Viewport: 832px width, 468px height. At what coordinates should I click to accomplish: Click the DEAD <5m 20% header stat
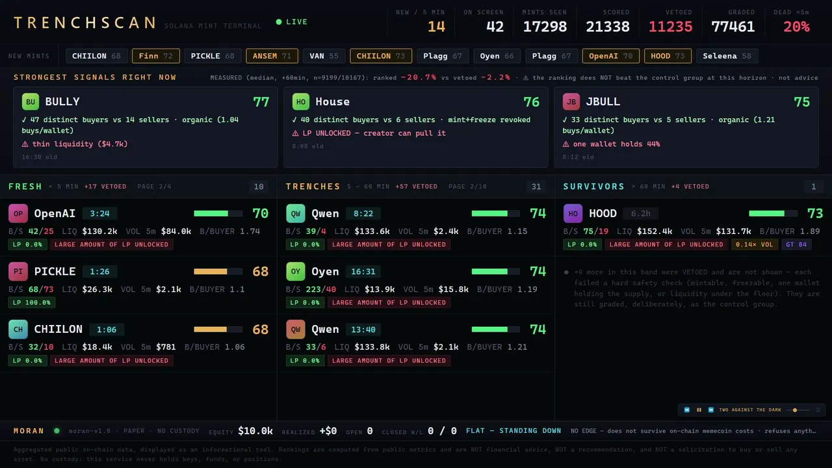[x=791, y=22]
